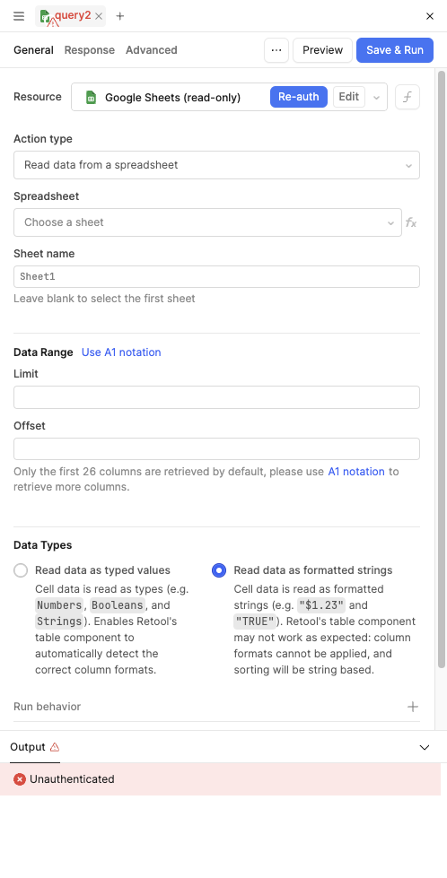Open the three-dot more options menu

(276, 50)
